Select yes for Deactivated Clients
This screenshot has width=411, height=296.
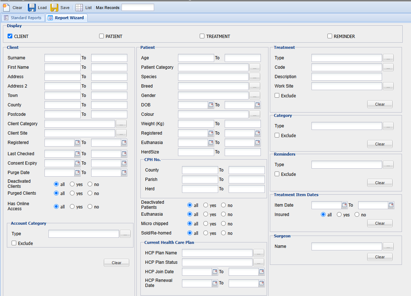[x=72, y=184]
